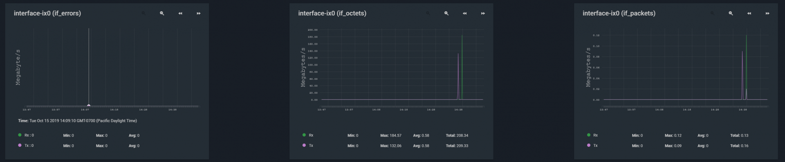This screenshot has height=162, width=785.
Task: Select Tx Total: 209.33 in if_octets
Action: [x=457, y=146]
